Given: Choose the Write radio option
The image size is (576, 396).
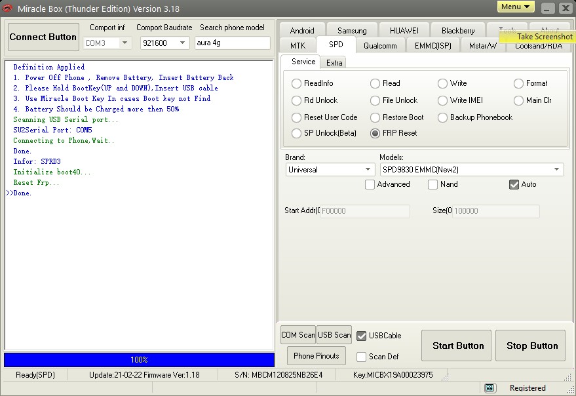Looking at the screenshot, I should pos(452,83).
